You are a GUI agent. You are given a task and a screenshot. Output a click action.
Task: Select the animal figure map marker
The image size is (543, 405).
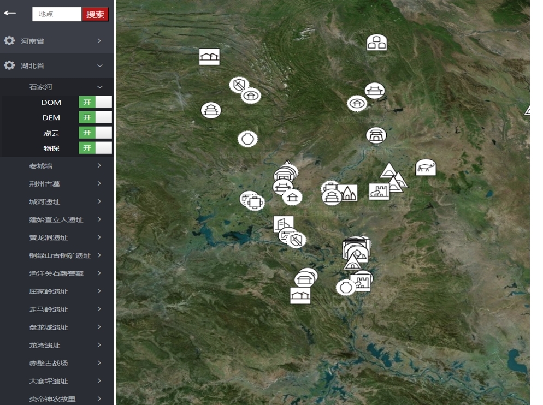point(426,168)
